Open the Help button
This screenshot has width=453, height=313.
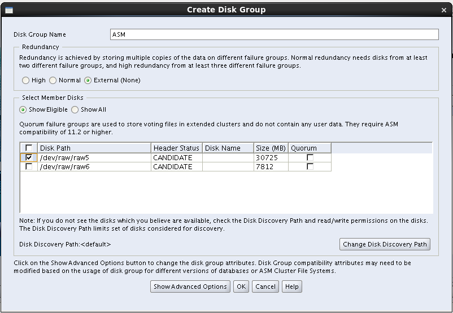pyautogui.click(x=292, y=286)
